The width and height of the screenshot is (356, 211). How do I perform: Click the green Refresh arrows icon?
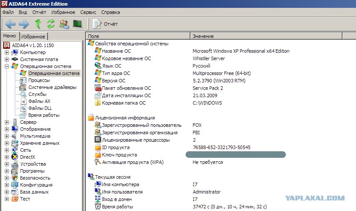tap(51, 24)
